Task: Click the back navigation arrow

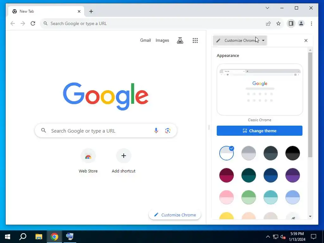Action: coord(13,23)
